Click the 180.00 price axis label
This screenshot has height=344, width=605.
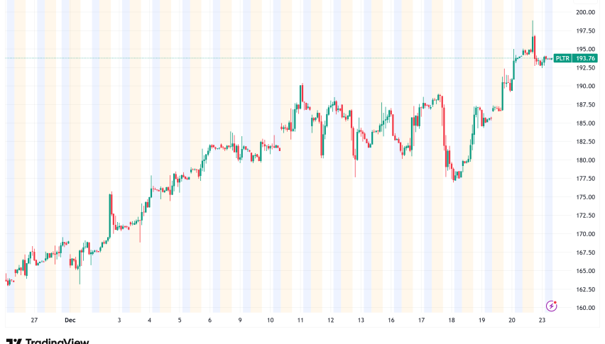pyautogui.click(x=586, y=160)
